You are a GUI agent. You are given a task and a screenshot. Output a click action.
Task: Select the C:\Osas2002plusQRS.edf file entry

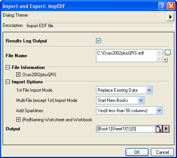(x=121, y=53)
